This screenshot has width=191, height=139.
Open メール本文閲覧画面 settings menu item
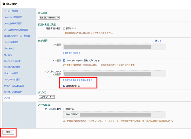pos(13,17)
